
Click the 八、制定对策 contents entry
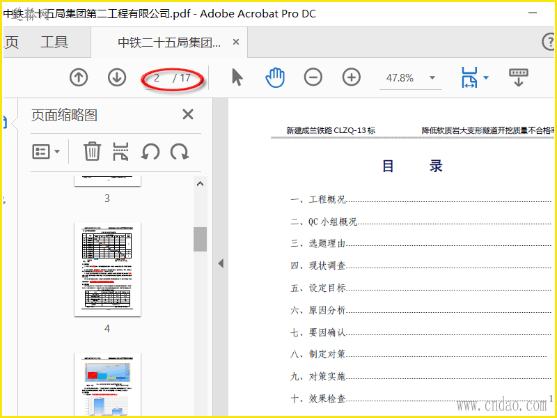[418, 354]
